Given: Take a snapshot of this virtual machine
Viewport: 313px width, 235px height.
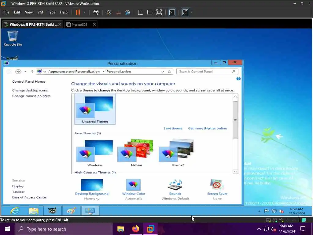Looking at the screenshot, I should click(x=109, y=12).
